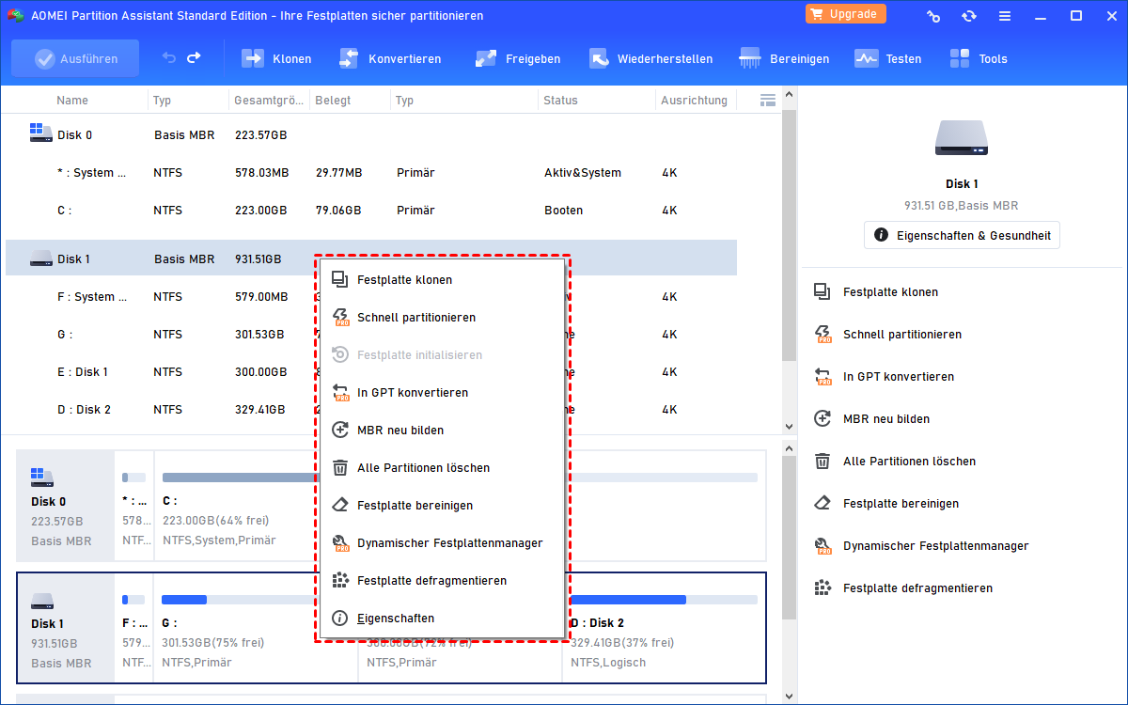This screenshot has height=705, width=1128.
Task: Click the Name column header
Action: [x=72, y=101]
